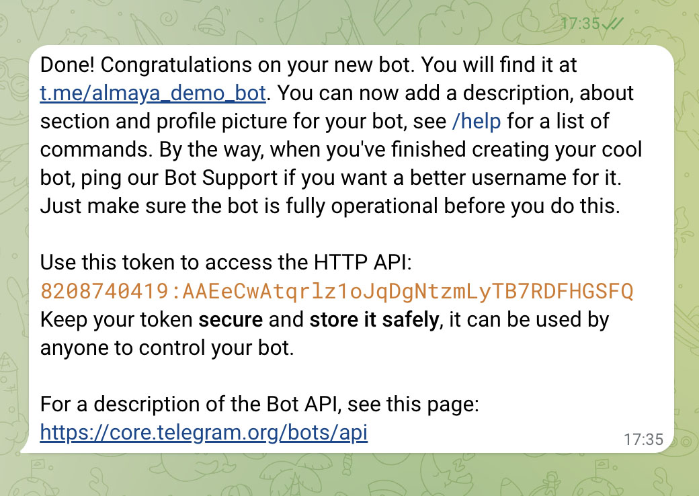Viewport: 699px width, 496px height.
Task: Click the green 17:35 timestamp above the bubble
Action: coord(579,24)
